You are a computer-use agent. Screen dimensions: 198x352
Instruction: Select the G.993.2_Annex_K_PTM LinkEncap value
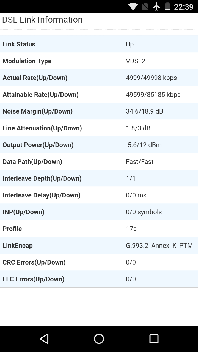(x=159, y=246)
